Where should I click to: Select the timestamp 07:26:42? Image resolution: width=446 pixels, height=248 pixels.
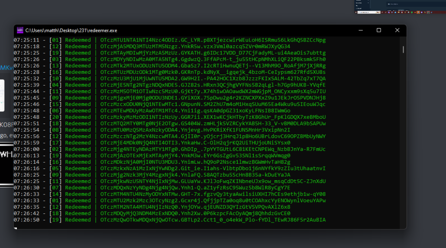(26, 213)
